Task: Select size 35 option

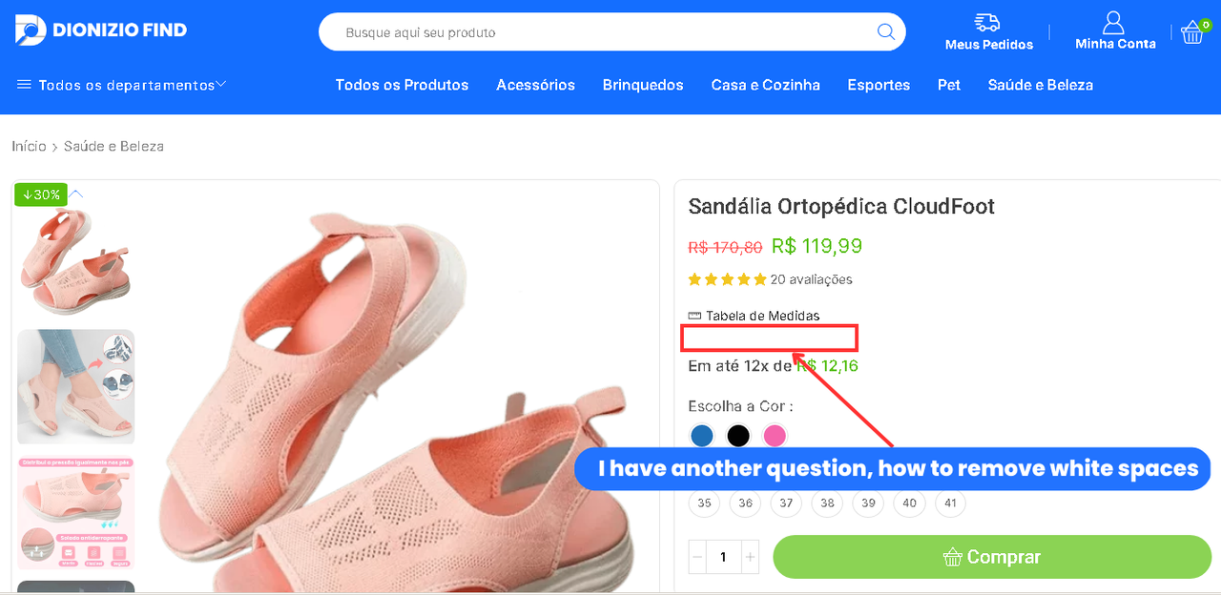Action: 704,503
